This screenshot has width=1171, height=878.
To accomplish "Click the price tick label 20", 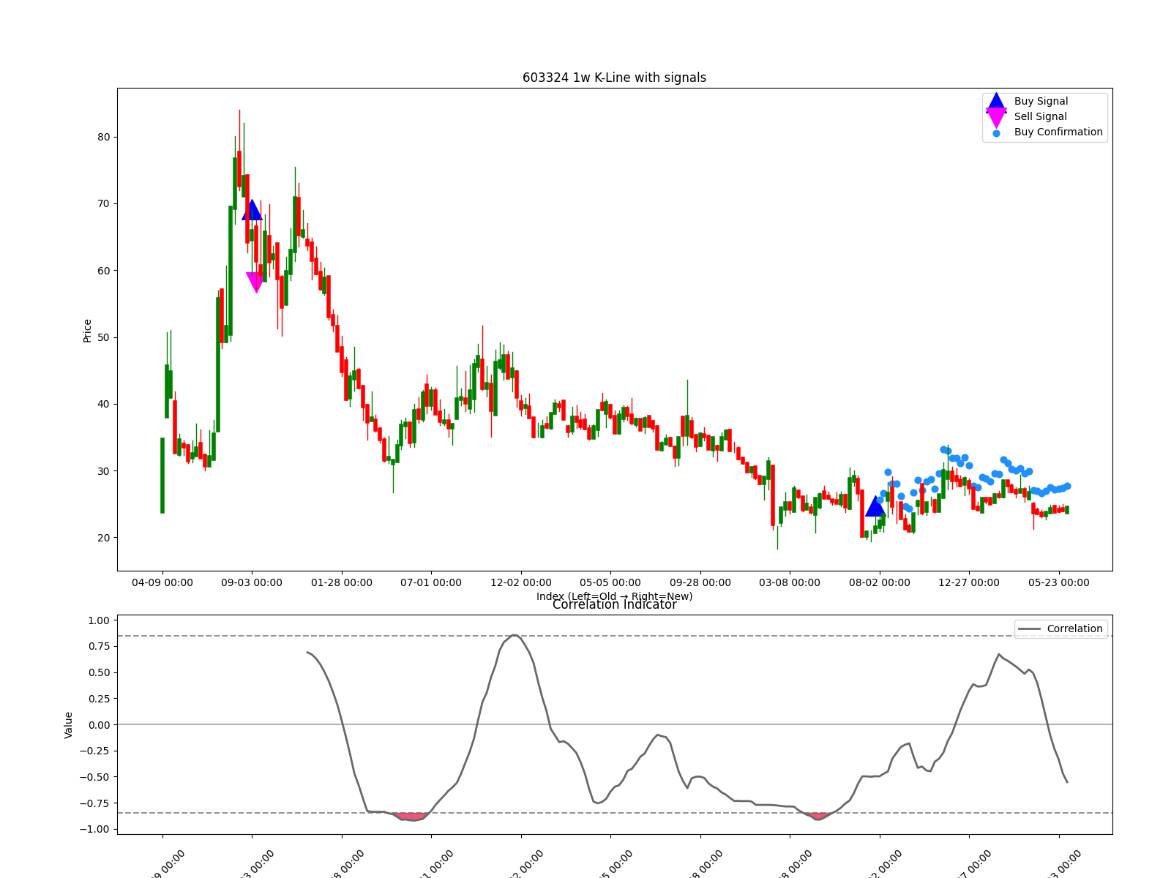I will [104, 538].
